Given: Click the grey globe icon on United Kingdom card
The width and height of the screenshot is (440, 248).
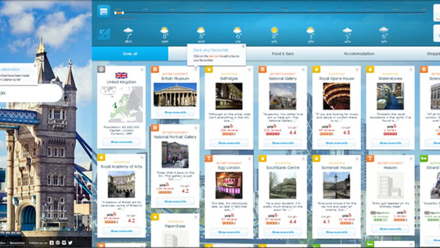Looking at the screenshot, I should [101, 69].
